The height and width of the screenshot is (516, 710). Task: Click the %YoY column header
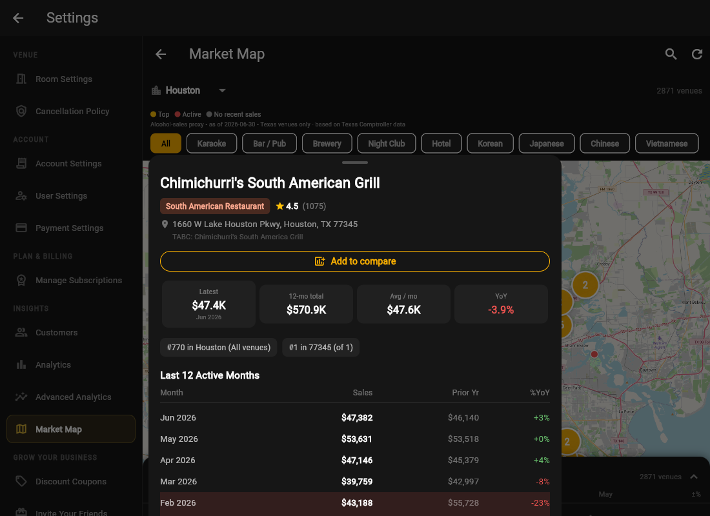[540, 392]
